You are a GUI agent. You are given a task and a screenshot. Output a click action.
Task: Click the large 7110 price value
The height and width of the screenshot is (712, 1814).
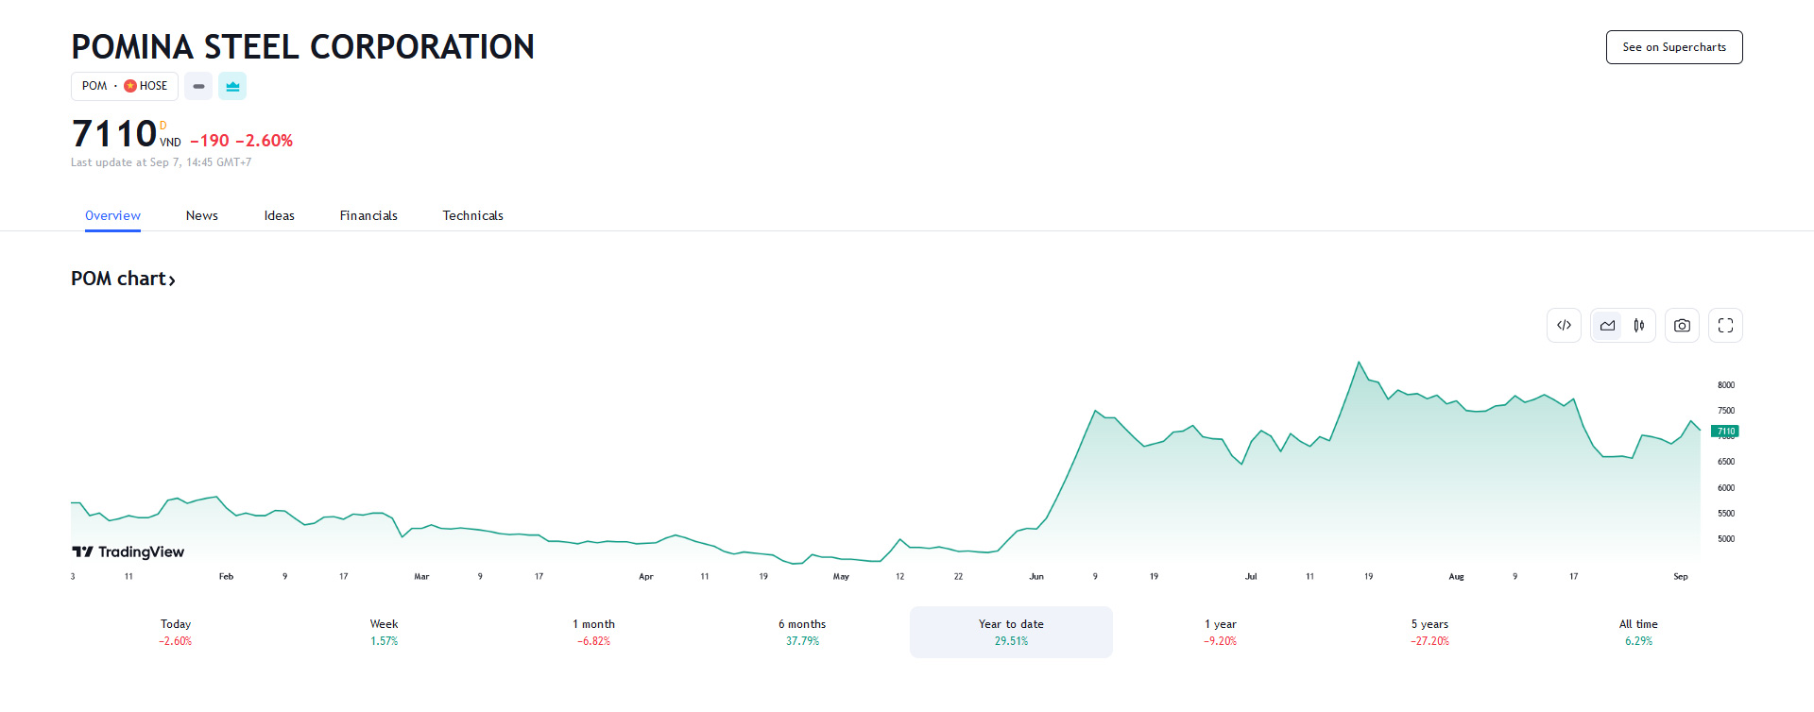click(x=114, y=134)
